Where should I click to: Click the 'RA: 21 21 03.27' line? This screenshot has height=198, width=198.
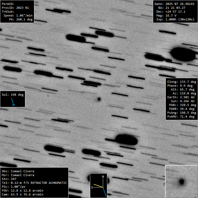tap(172, 8)
